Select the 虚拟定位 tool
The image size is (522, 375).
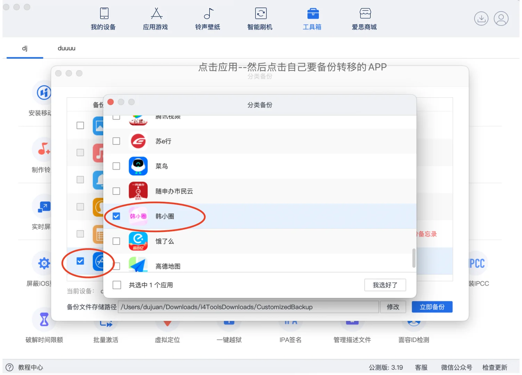pos(167,330)
